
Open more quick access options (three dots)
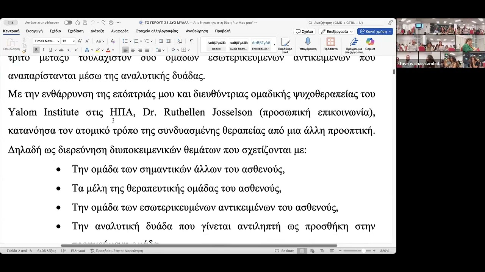(119, 23)
